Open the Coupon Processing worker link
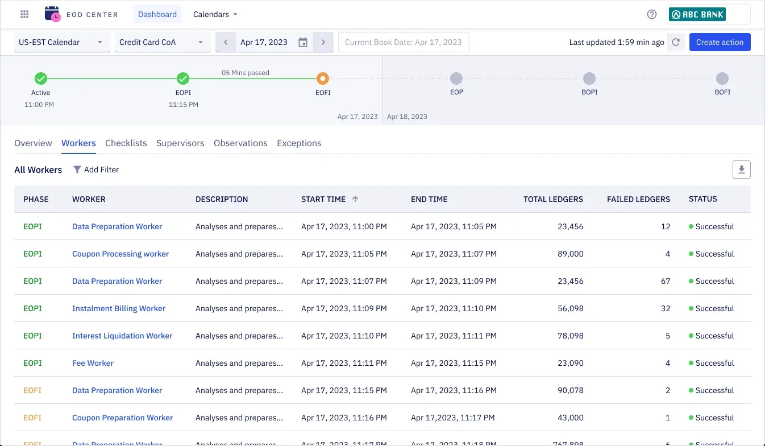The image size is (765, 446). [120, 254]
